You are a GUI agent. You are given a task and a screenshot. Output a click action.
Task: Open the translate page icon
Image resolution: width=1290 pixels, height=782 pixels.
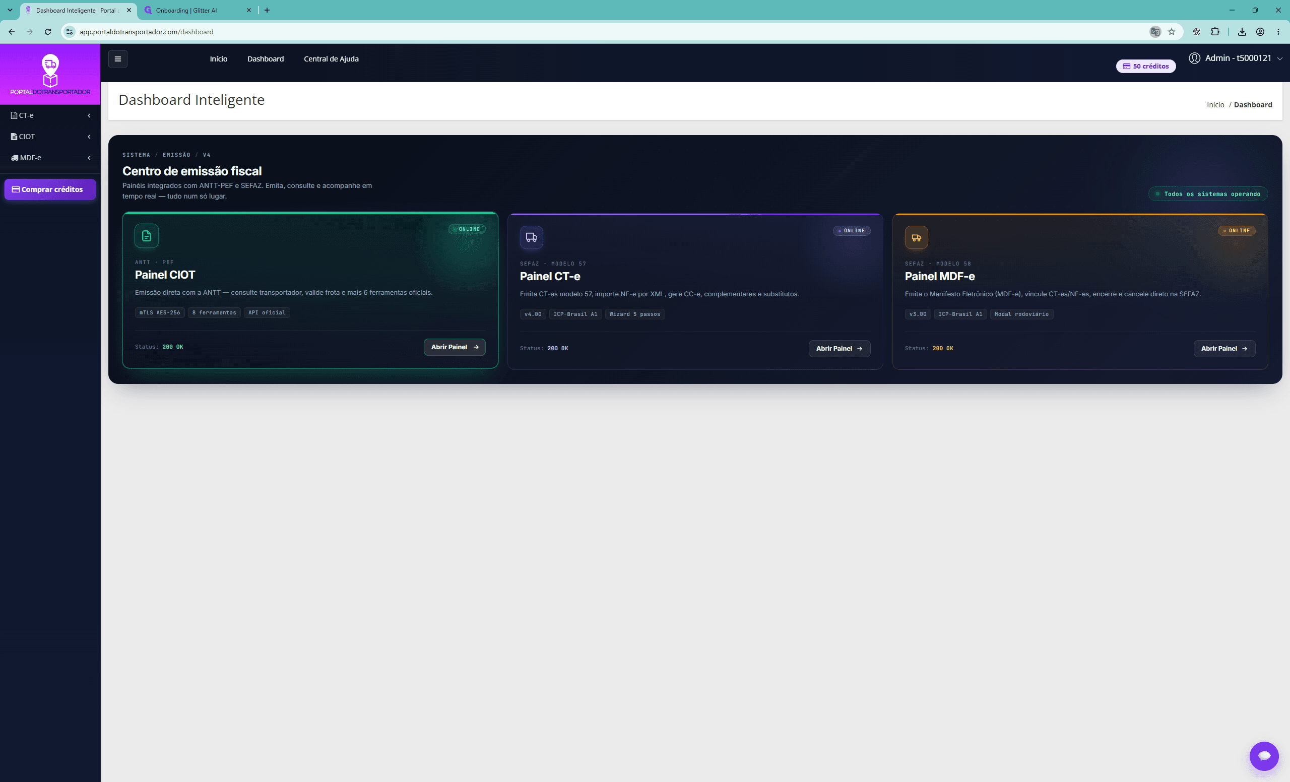pyautogui.click(x=1155, y=32)
